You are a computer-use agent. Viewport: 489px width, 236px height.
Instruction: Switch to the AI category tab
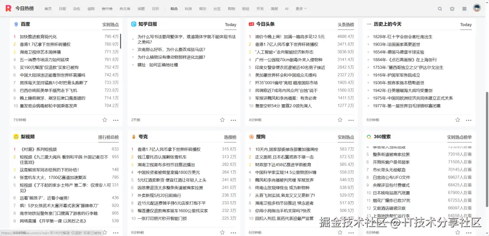(x=287, y=9)
